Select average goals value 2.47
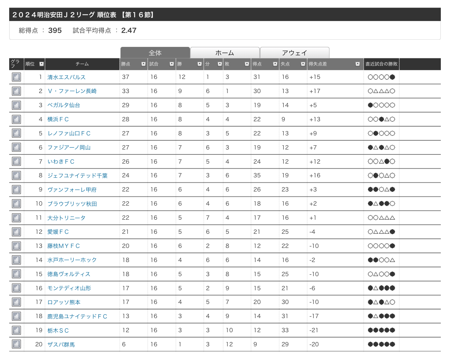This screenshot has width=450, height=357. (129, 31)
